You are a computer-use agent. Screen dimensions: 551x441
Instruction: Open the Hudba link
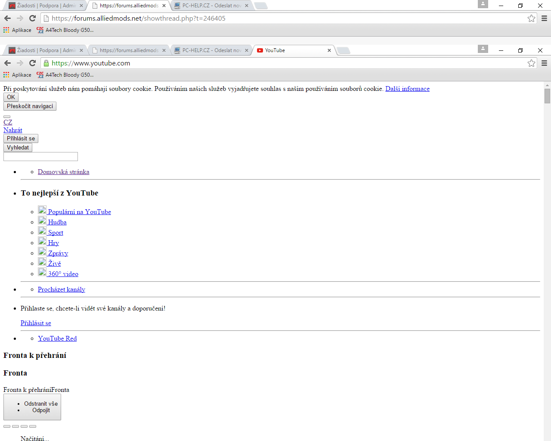(x=57, y=222)
